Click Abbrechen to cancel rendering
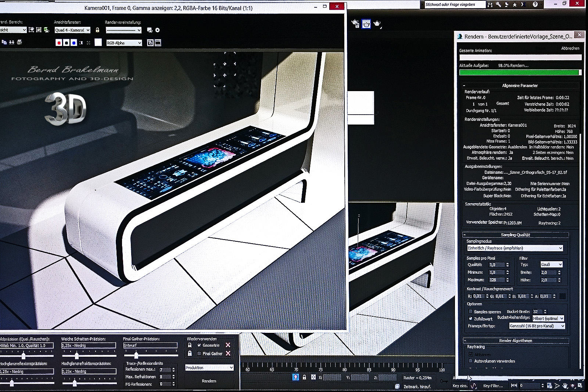588x392 pixels. [x=570, y=48]
